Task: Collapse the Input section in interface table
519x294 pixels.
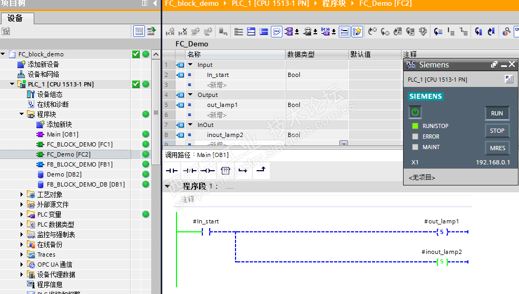Action: [x=190, y=65]
